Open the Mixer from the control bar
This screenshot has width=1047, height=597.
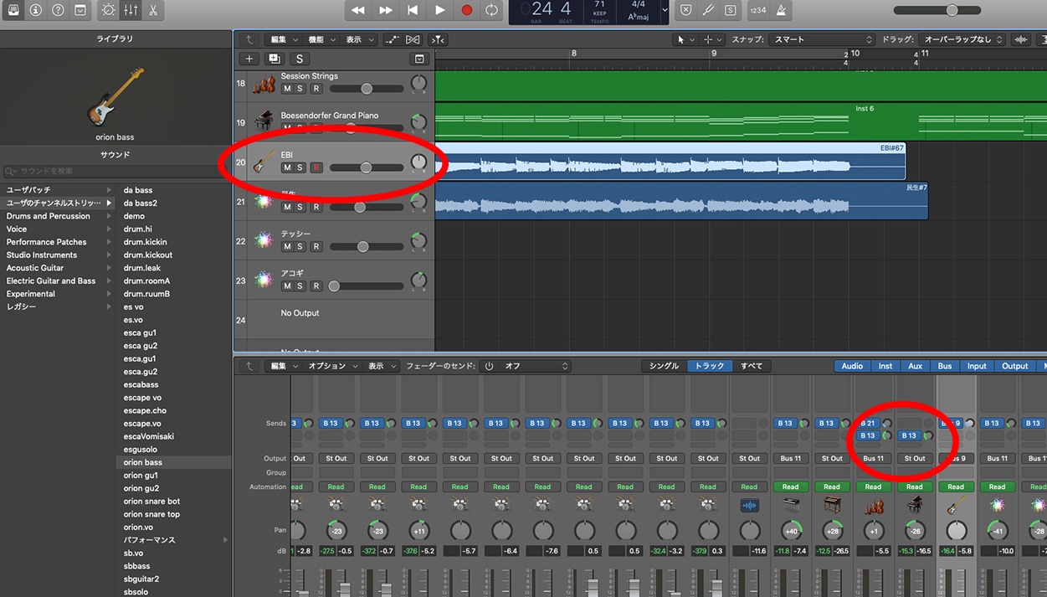pos(131,10)
